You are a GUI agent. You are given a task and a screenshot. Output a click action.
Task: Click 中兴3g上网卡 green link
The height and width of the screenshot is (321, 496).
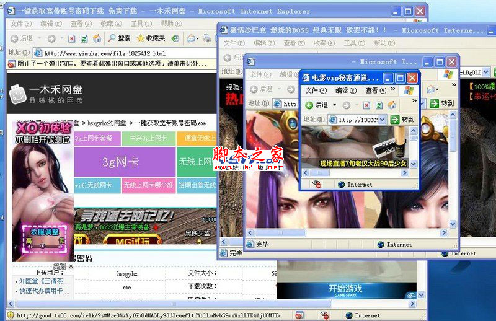click(x=148, y=138)
